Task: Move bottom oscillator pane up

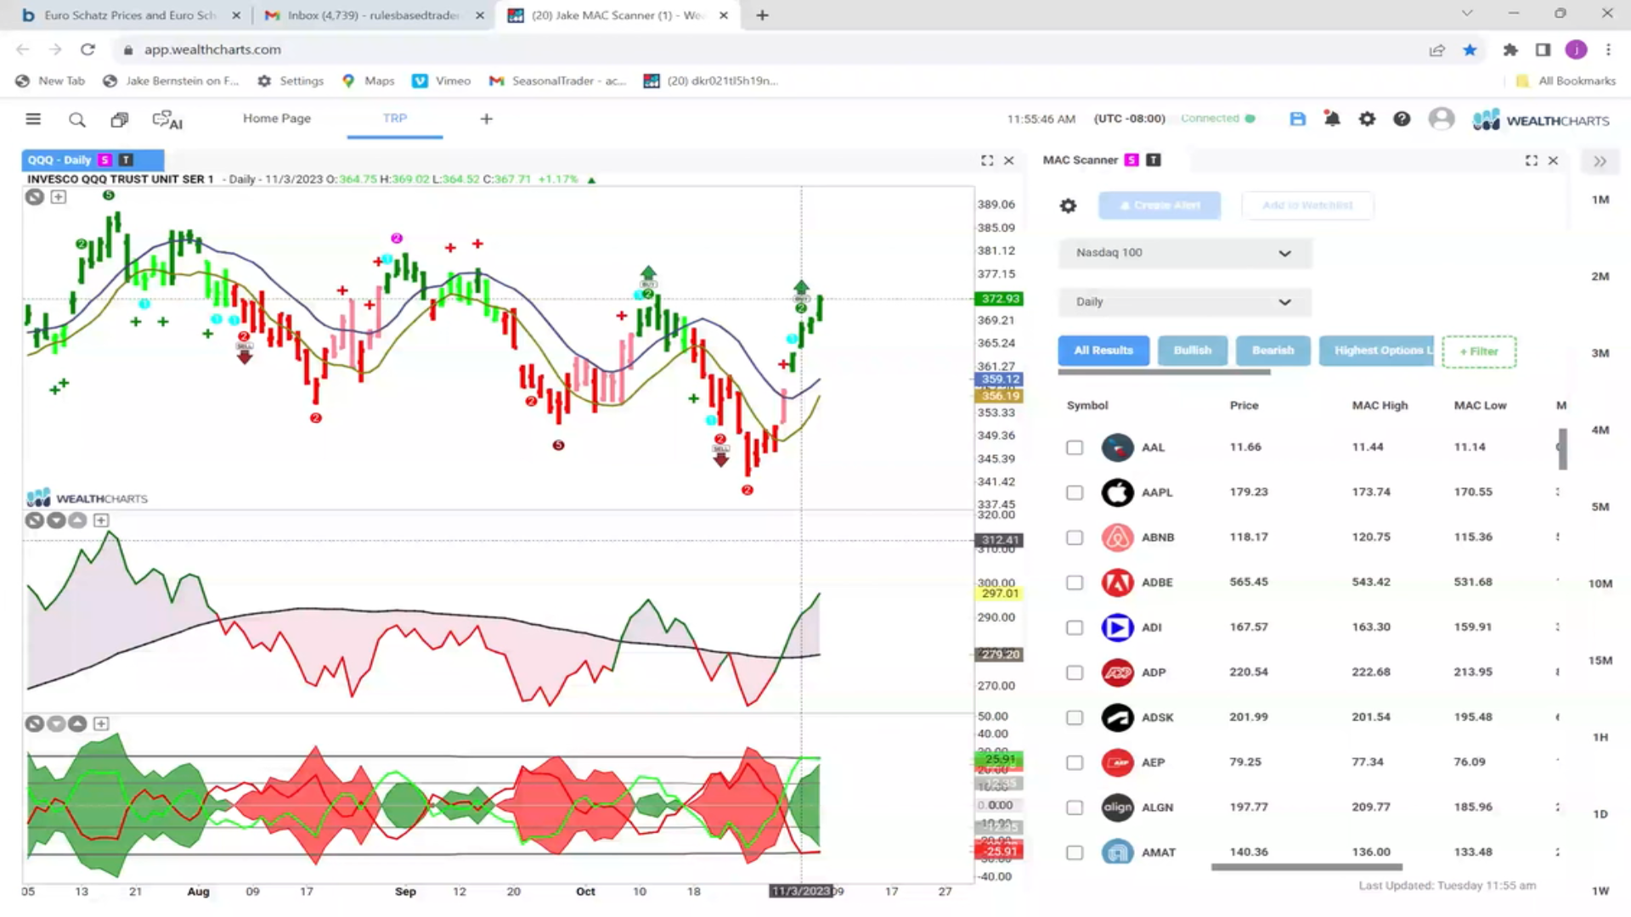Action: (77, 724)
